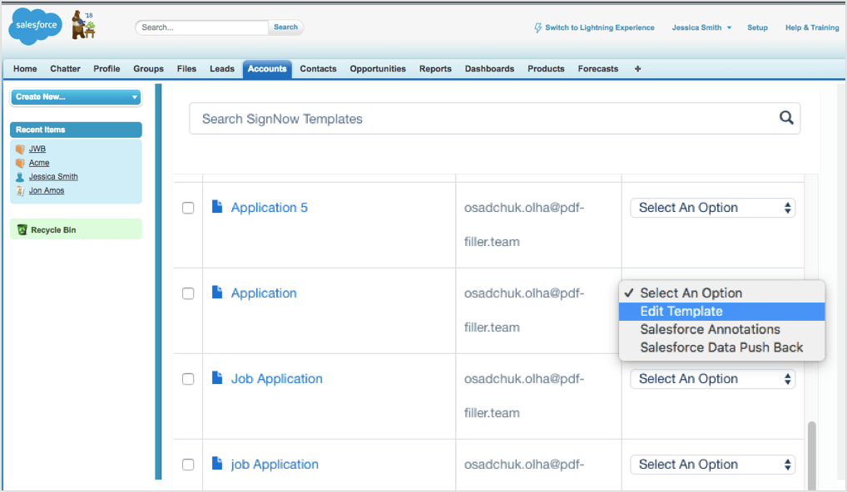Click the user icon next to Jessica Smith recent item
Viewport: 847px width, 492px height.
click(22, 176)
